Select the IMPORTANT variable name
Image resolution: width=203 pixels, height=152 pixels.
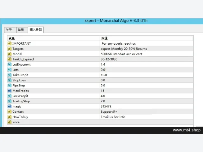coord(22,44)
